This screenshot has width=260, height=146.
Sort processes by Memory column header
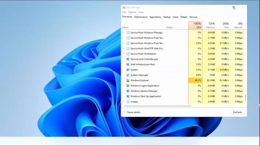click(209, 26)
